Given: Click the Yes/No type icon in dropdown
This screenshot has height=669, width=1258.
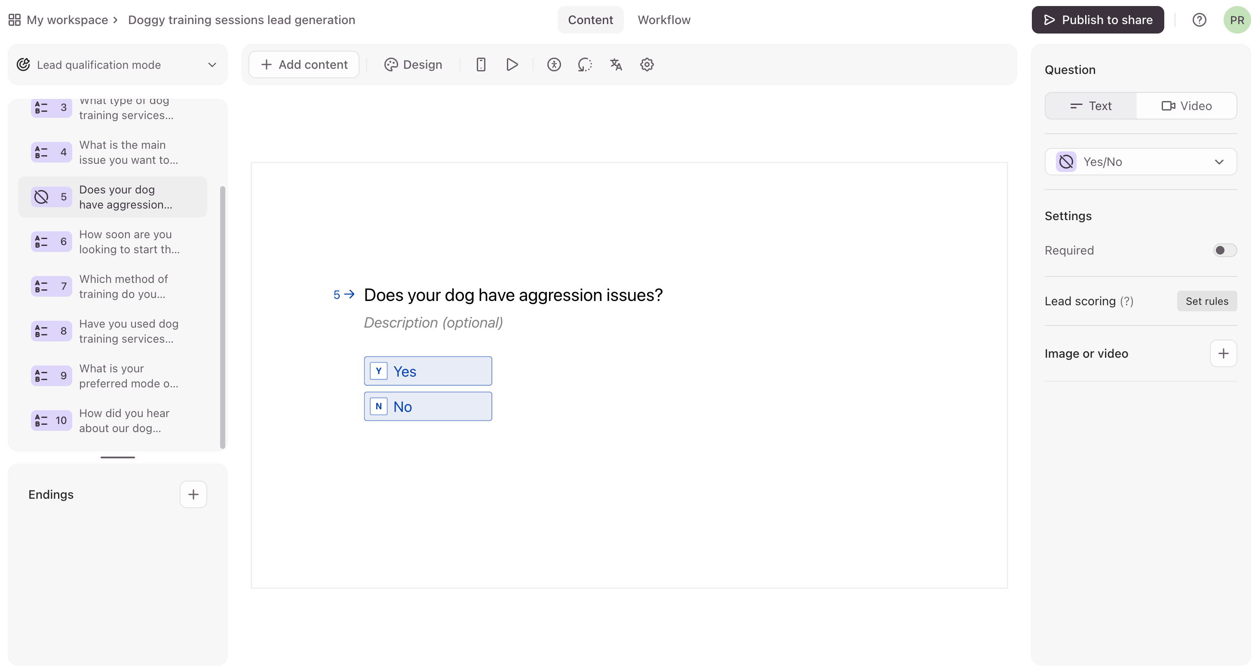Looking at the screenshot, I should [1066, 162].
